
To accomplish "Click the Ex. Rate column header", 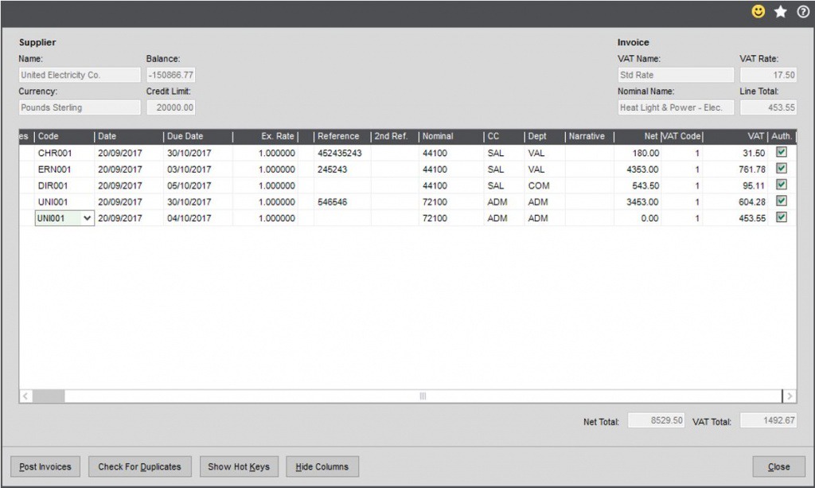I will (x=265, y=136).
